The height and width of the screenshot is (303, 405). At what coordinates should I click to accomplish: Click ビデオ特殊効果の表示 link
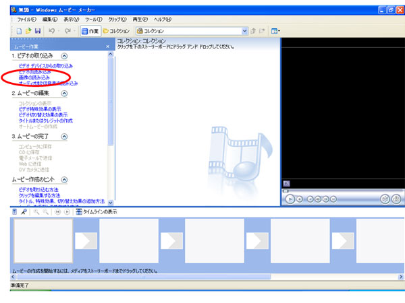(40, 109)
